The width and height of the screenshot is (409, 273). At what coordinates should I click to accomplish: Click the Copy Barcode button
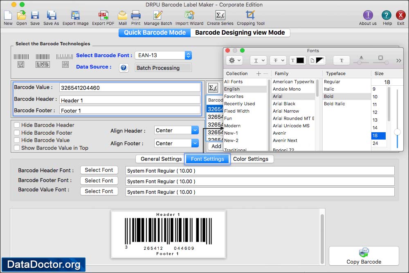pos(364,256)
